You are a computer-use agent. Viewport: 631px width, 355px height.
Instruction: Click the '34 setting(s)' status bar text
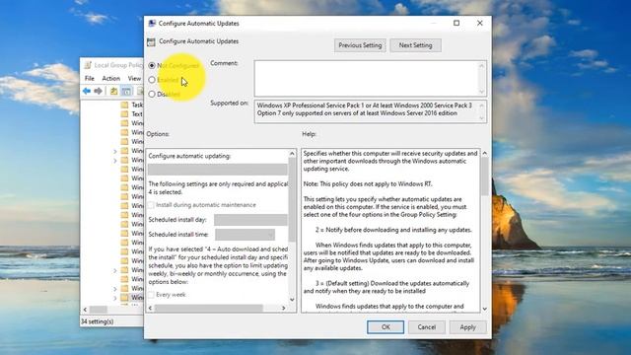click(x=98, y=321)
